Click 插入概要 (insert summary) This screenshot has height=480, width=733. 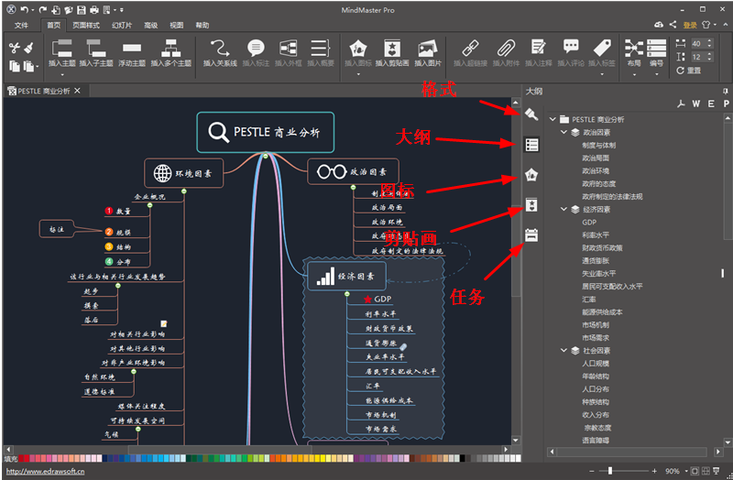[320, 53]
